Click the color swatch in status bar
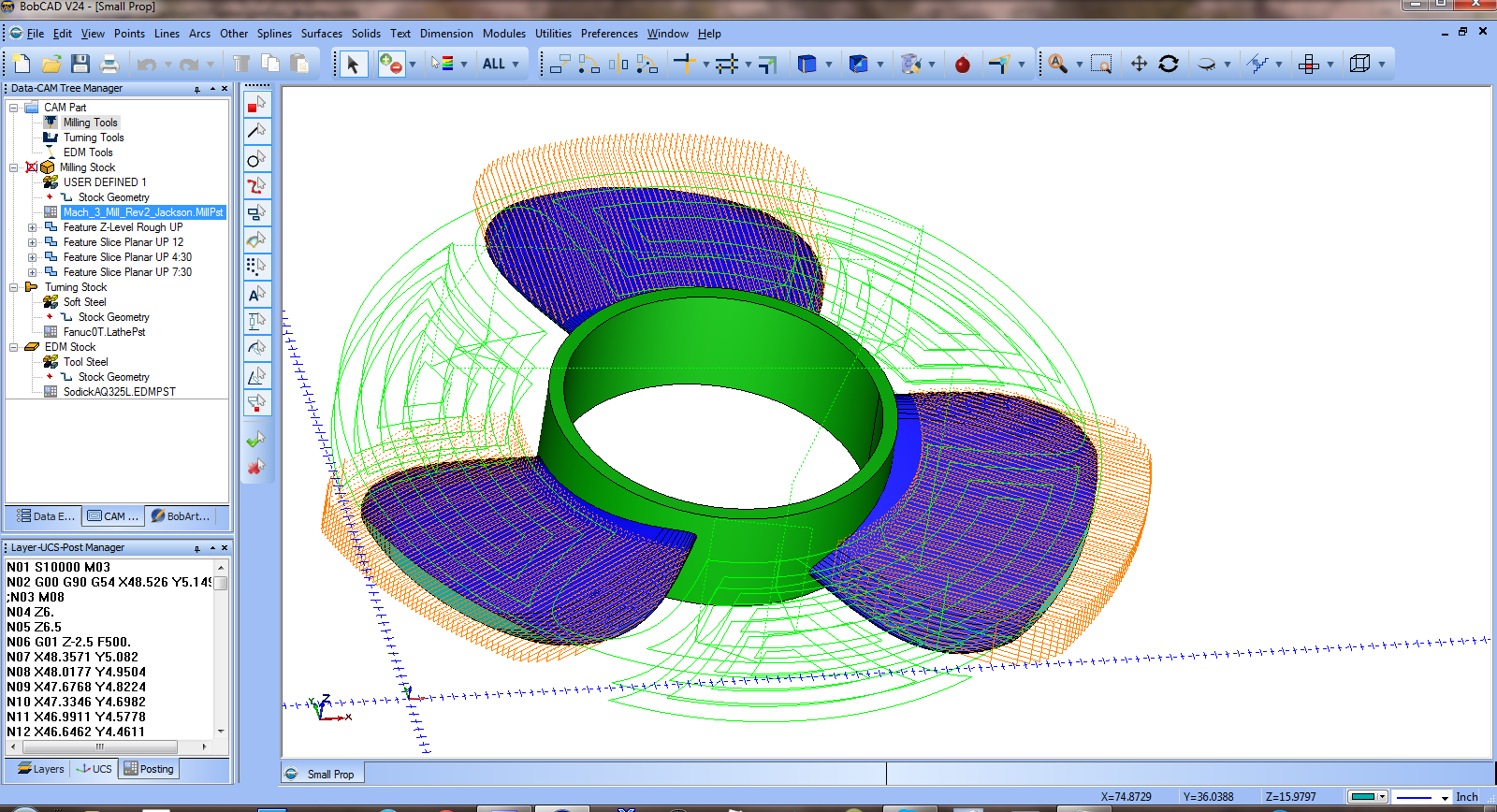This screenshot has height=812, width=1497. [1363, 797]
